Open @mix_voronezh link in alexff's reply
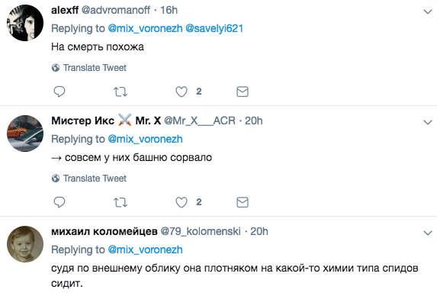437x293 pixels. point(145,28)
